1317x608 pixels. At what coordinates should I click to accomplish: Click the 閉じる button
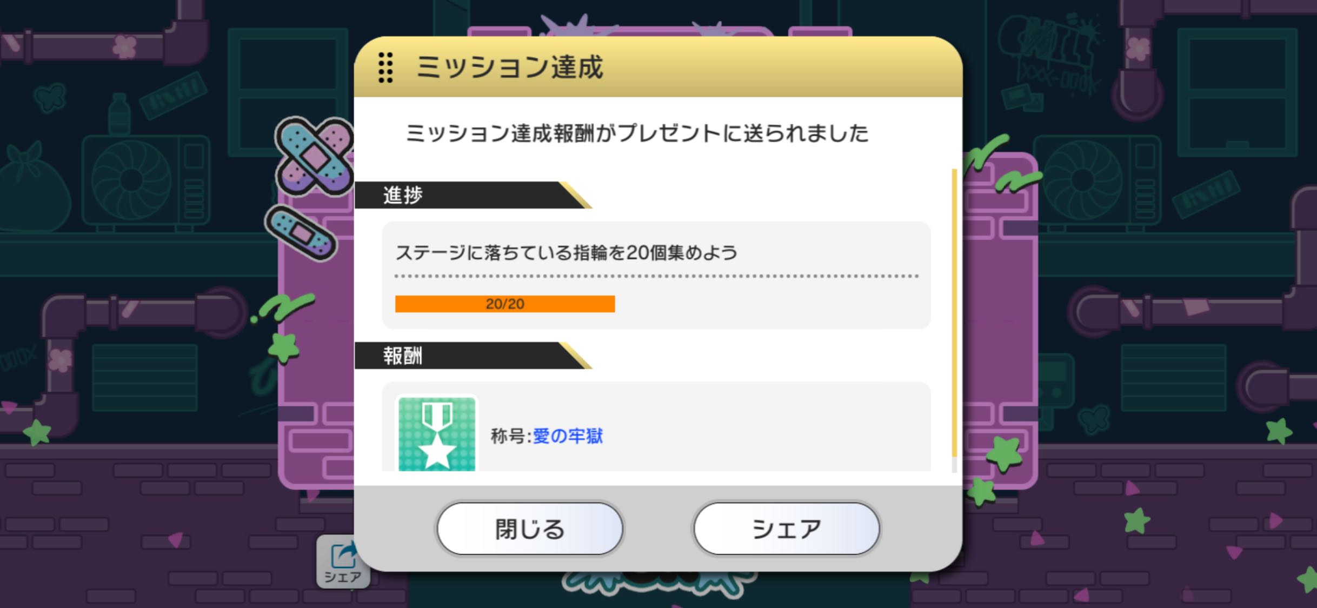(x=530, y=529)
